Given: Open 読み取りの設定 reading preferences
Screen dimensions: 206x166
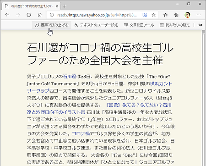Looking at the screenshot, I should pos(174,25).
